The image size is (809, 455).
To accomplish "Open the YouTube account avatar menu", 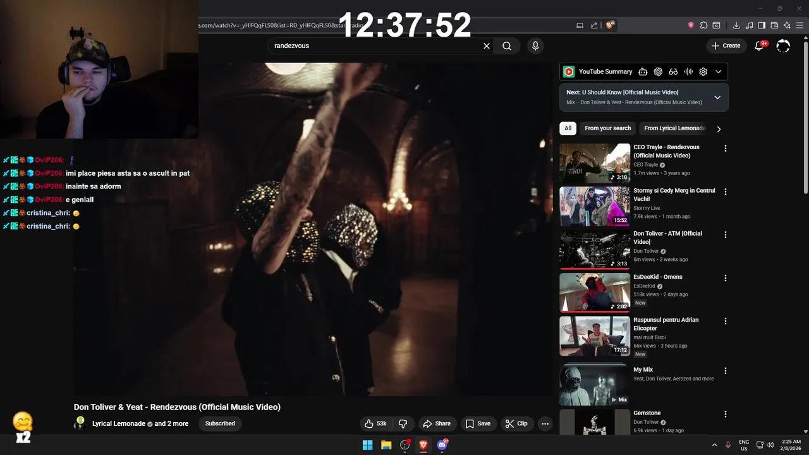I will [783, 45].
